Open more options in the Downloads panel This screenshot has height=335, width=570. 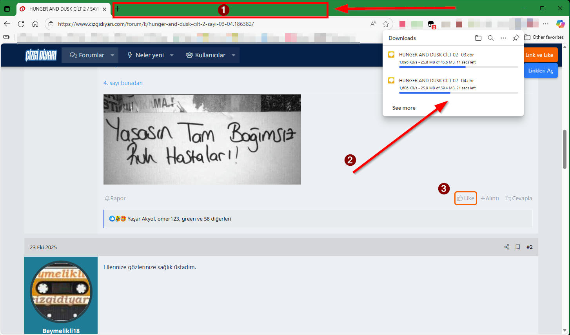[x=503, y=38]
